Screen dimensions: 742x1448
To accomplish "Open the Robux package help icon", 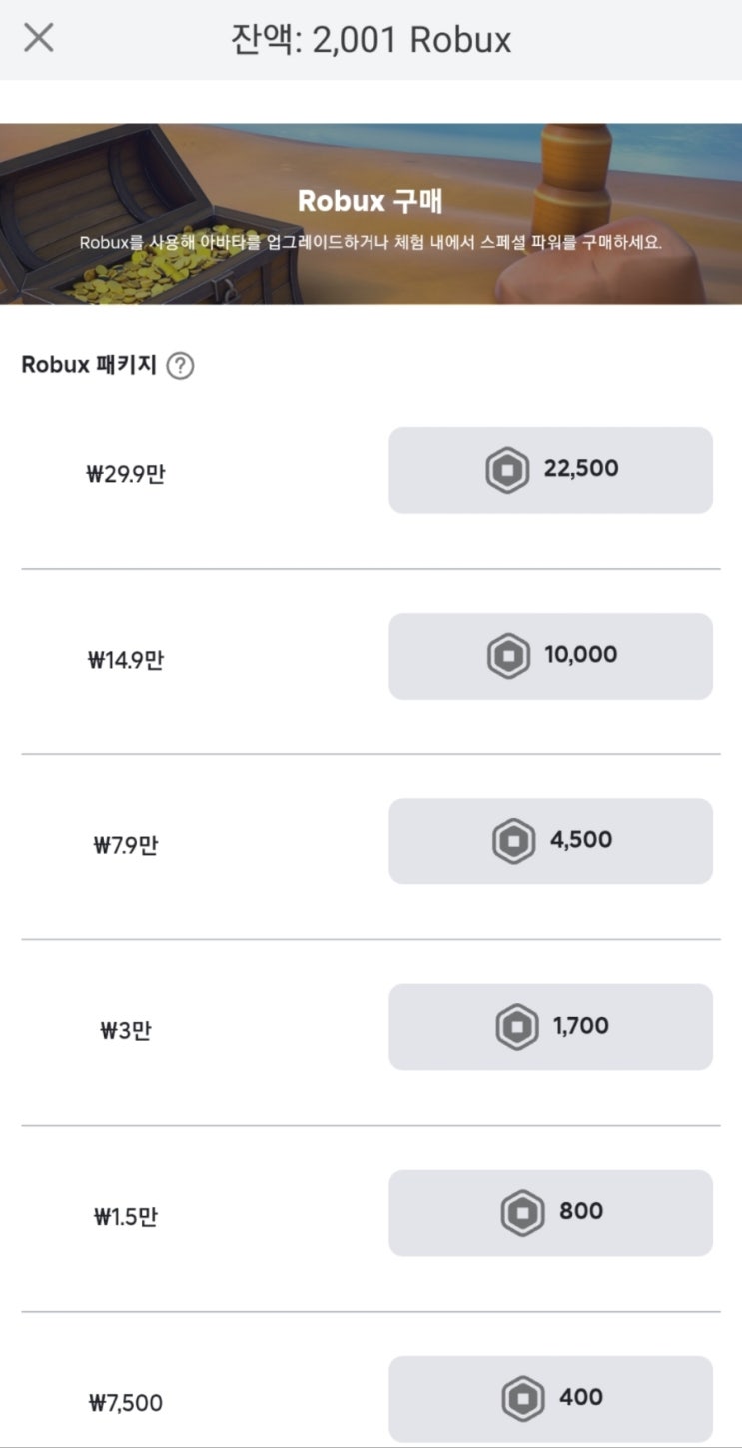I will [180, 366].
